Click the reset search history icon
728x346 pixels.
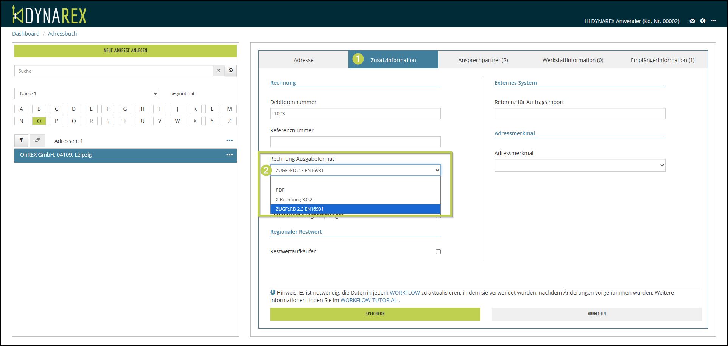(x=231, y=71)
